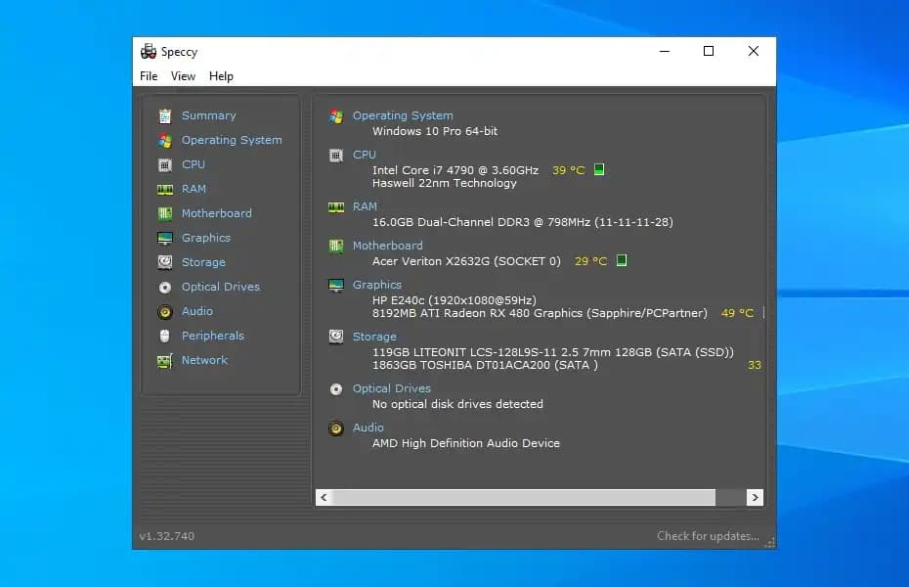Open the Operating System heading link in summary
Screen dimensions: 909x587
point(403,115)
